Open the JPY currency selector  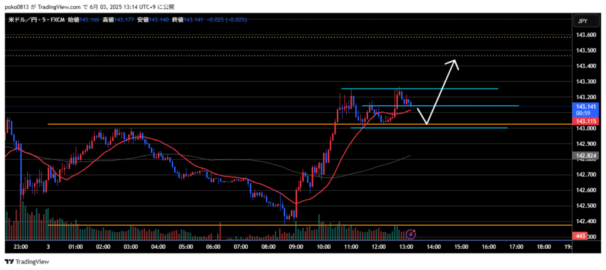click(582, 21)
